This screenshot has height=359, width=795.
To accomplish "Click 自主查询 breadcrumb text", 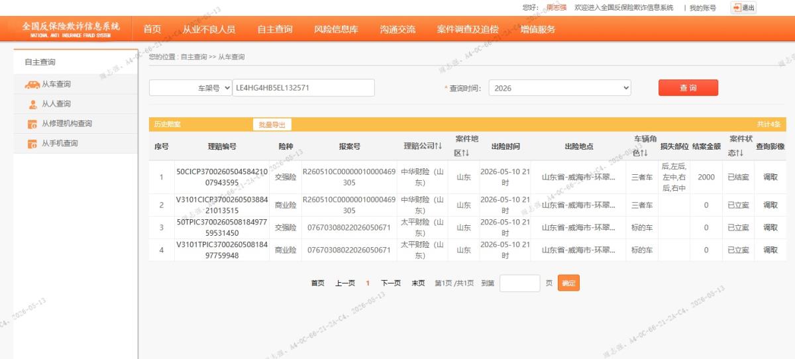I will pos(193,57).
